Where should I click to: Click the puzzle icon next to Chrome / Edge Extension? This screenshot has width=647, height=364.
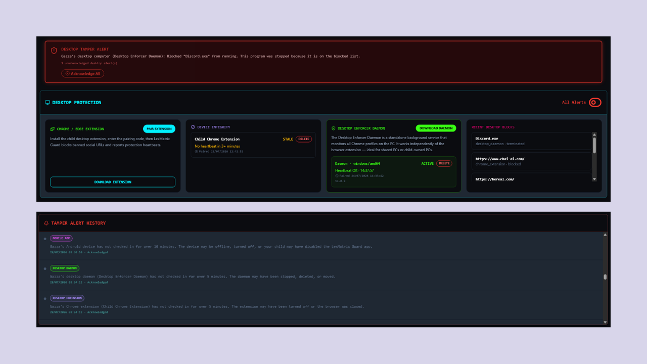(x=53, y=129)
